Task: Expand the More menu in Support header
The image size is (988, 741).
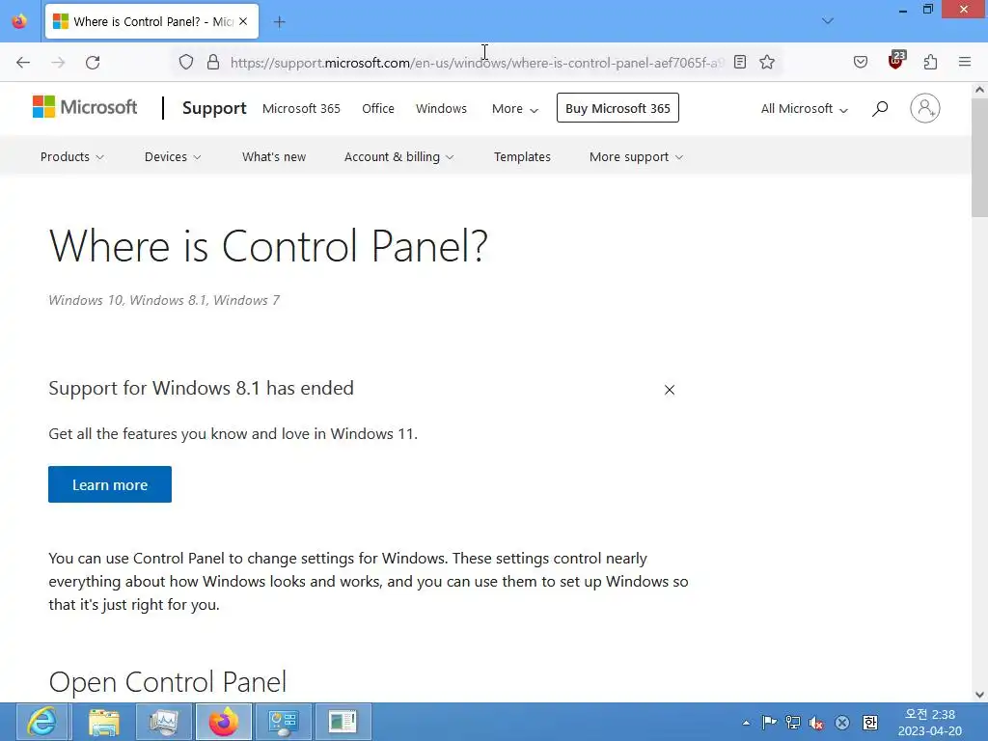Action: coord(515,108)
